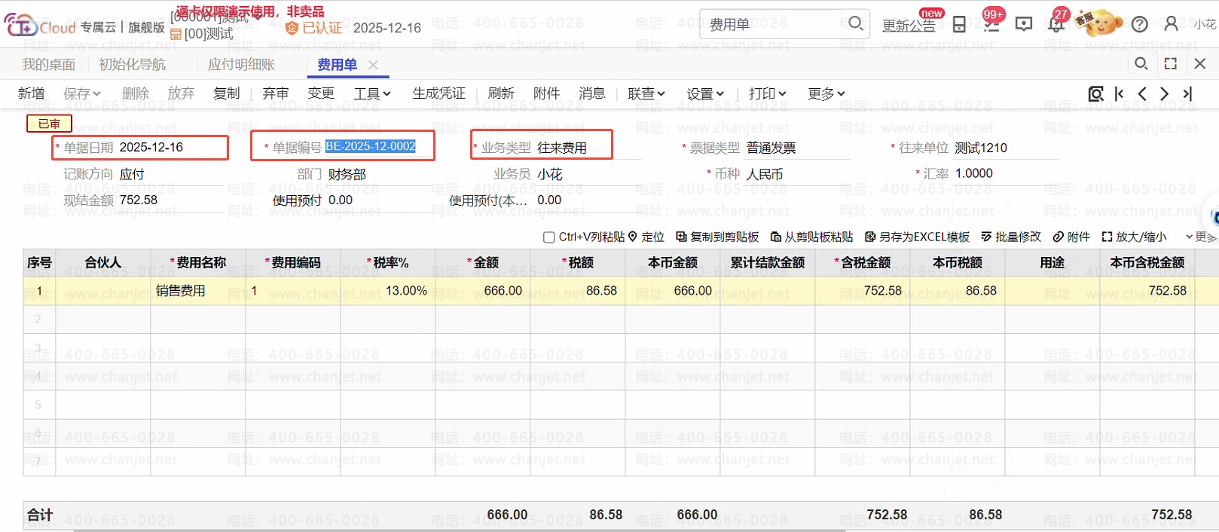Click 生成凭证 to generate voucher
This screenshot has height=532, width=1219.
pos(439,93)
